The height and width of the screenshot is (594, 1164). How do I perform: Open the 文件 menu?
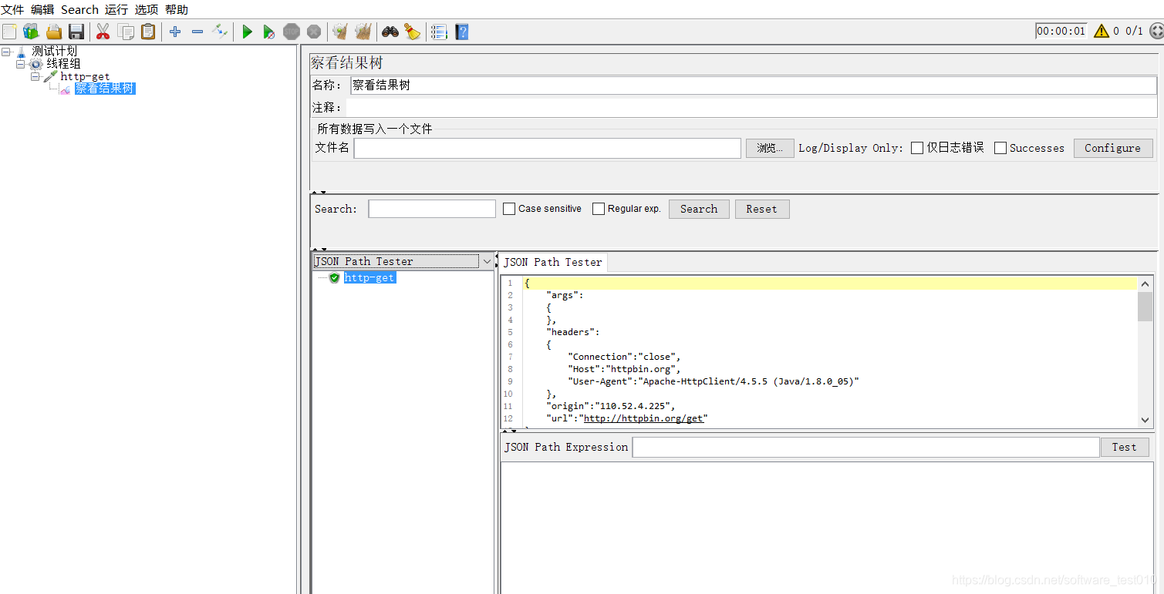(12, 9)
